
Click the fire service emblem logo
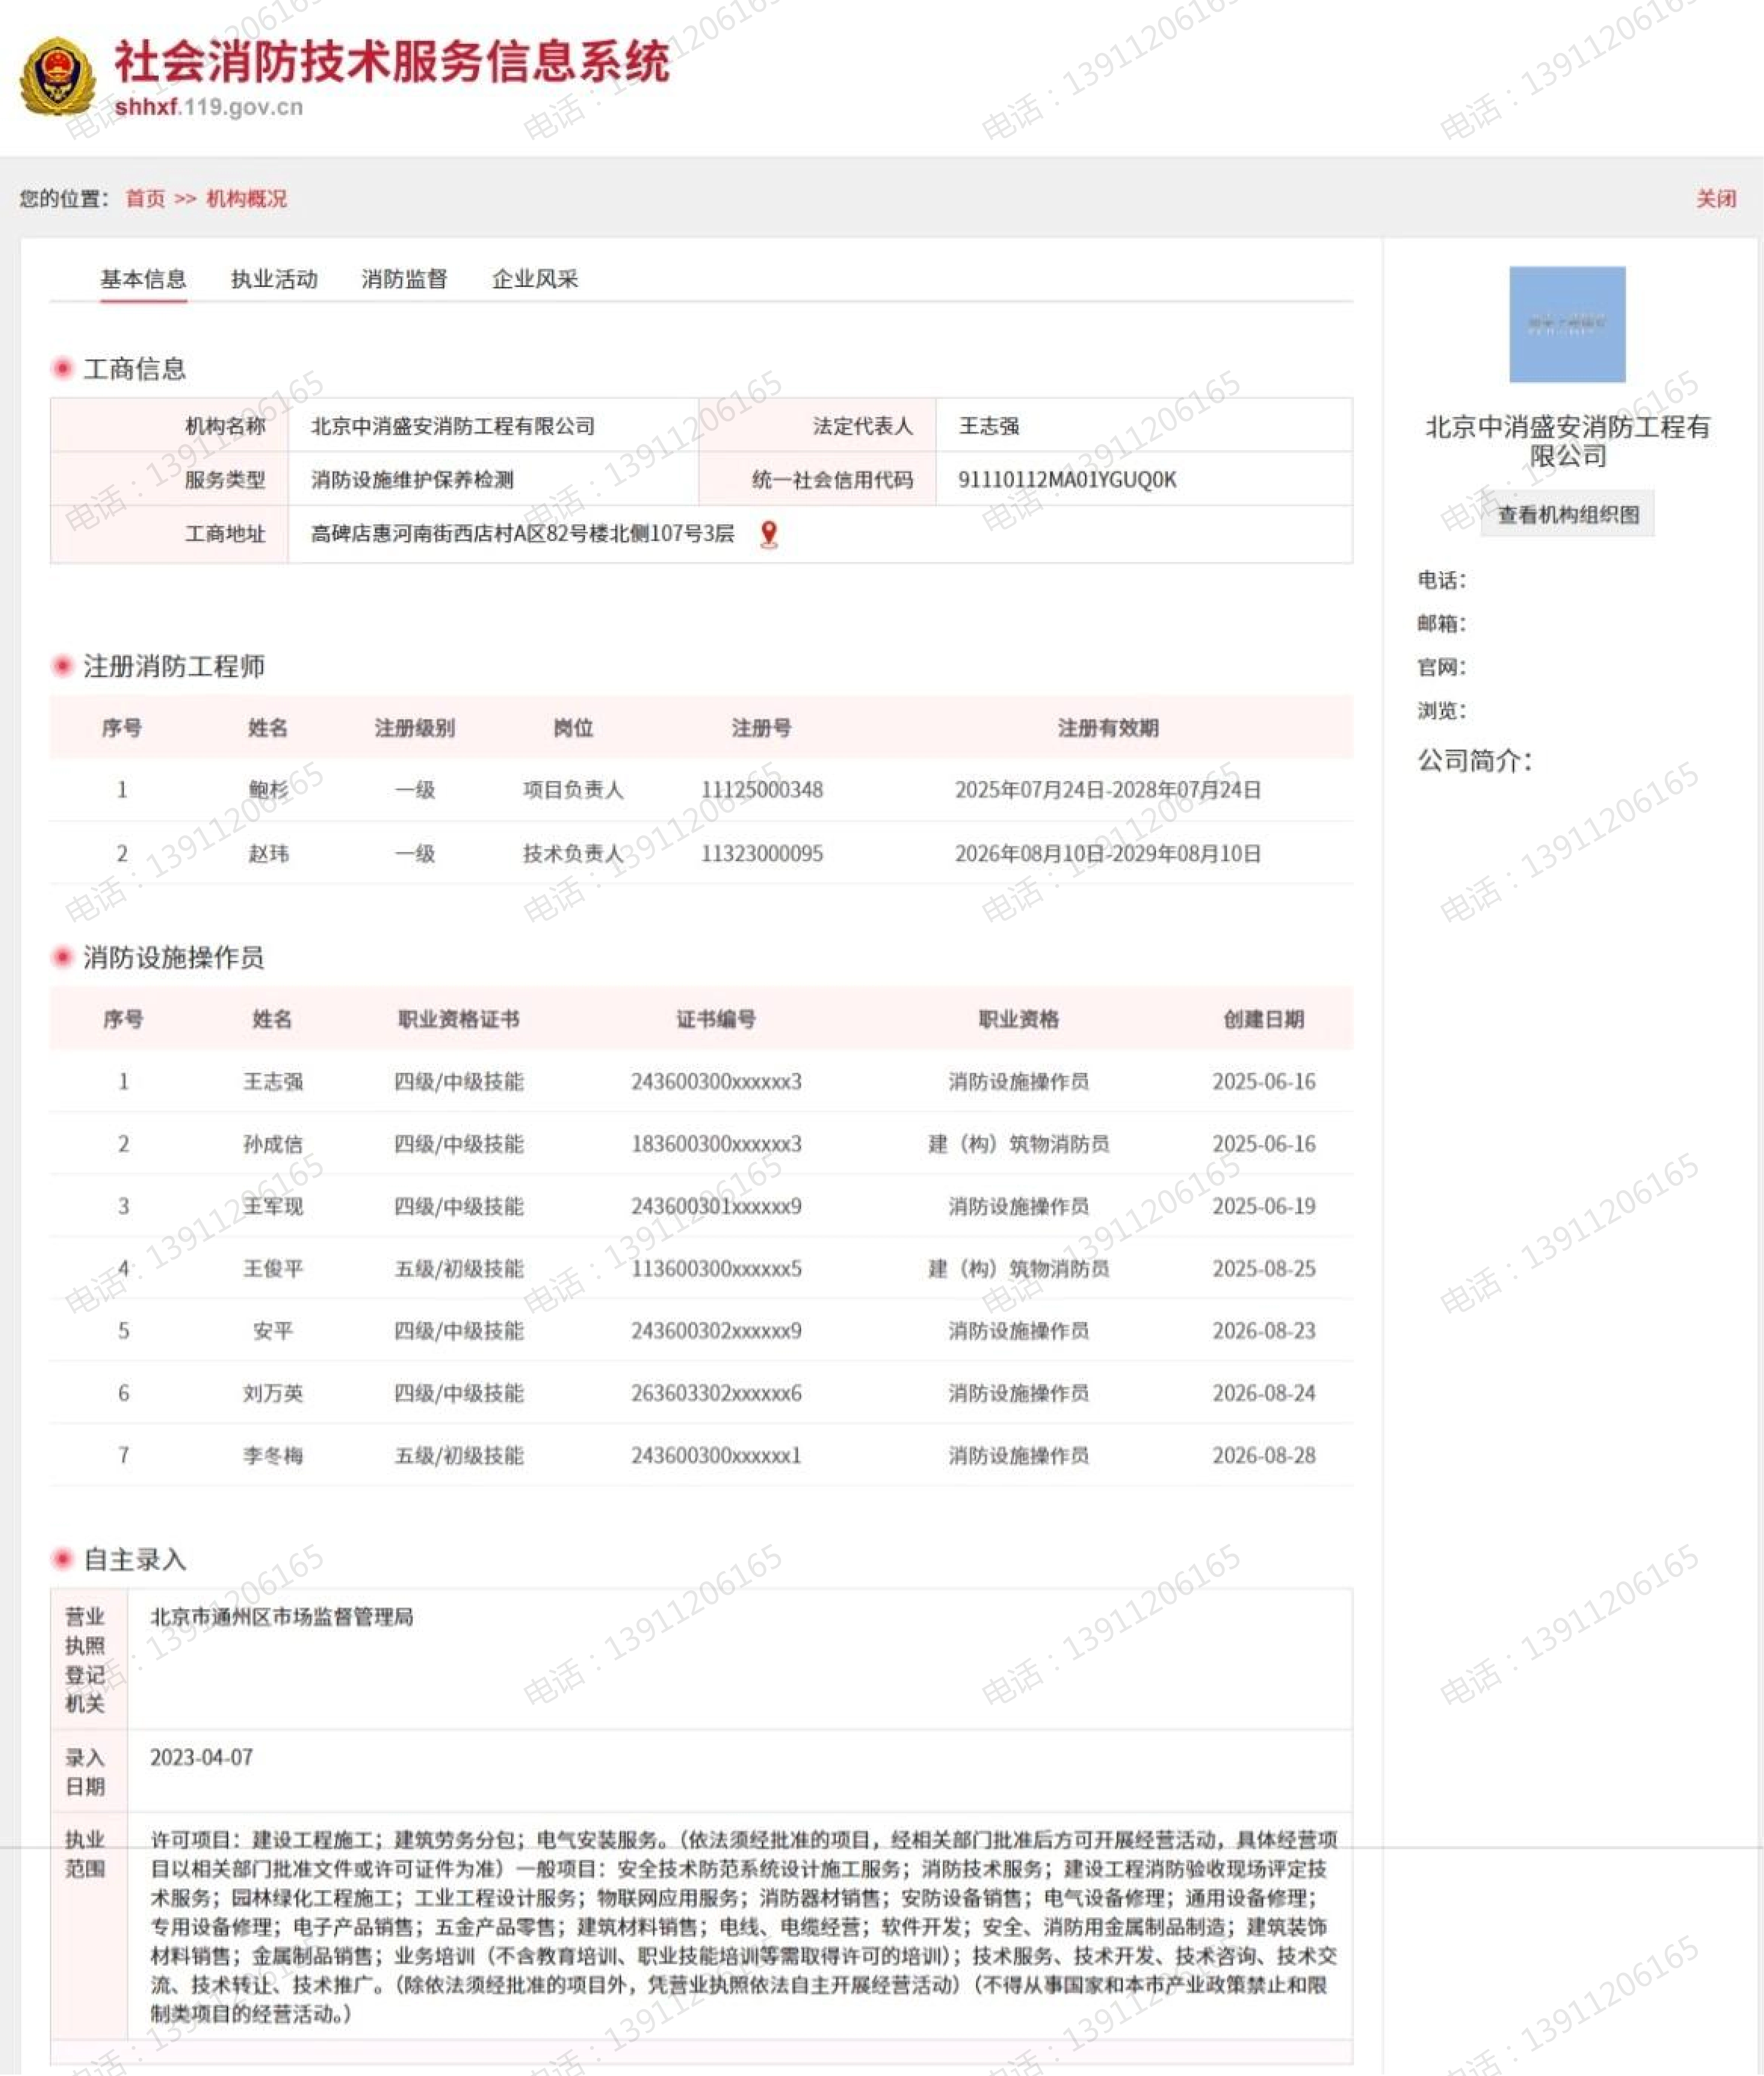tap(58, 77)
